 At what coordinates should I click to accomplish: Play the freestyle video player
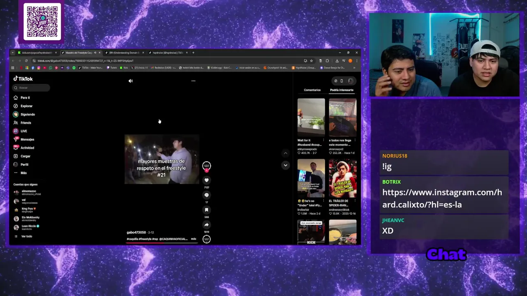pos(162,160)
